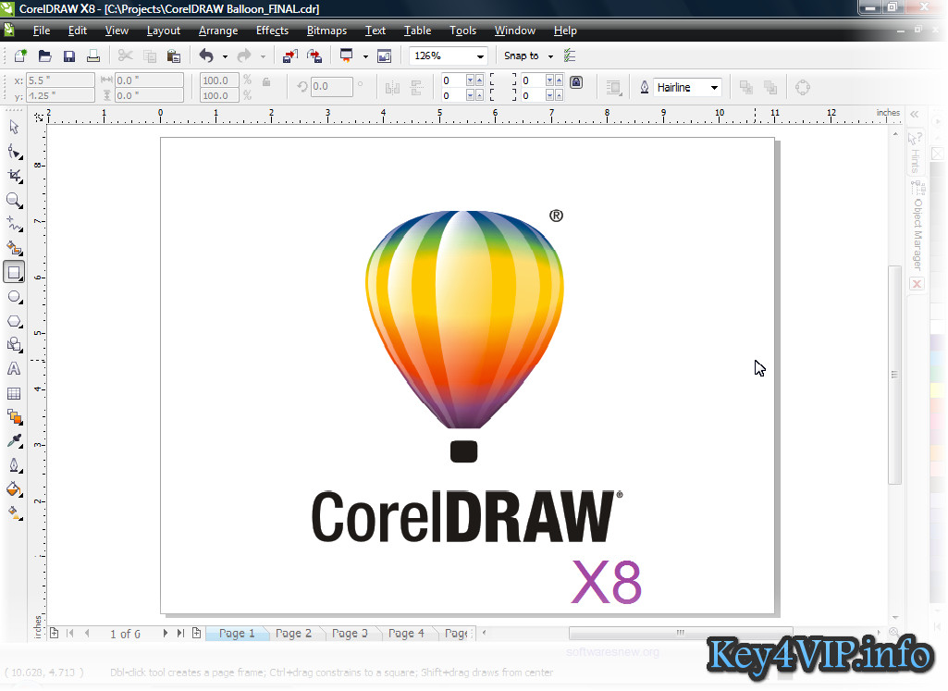Click the Cut scissors icon
This screenshot has height=691, width=948.
point(125,56)
